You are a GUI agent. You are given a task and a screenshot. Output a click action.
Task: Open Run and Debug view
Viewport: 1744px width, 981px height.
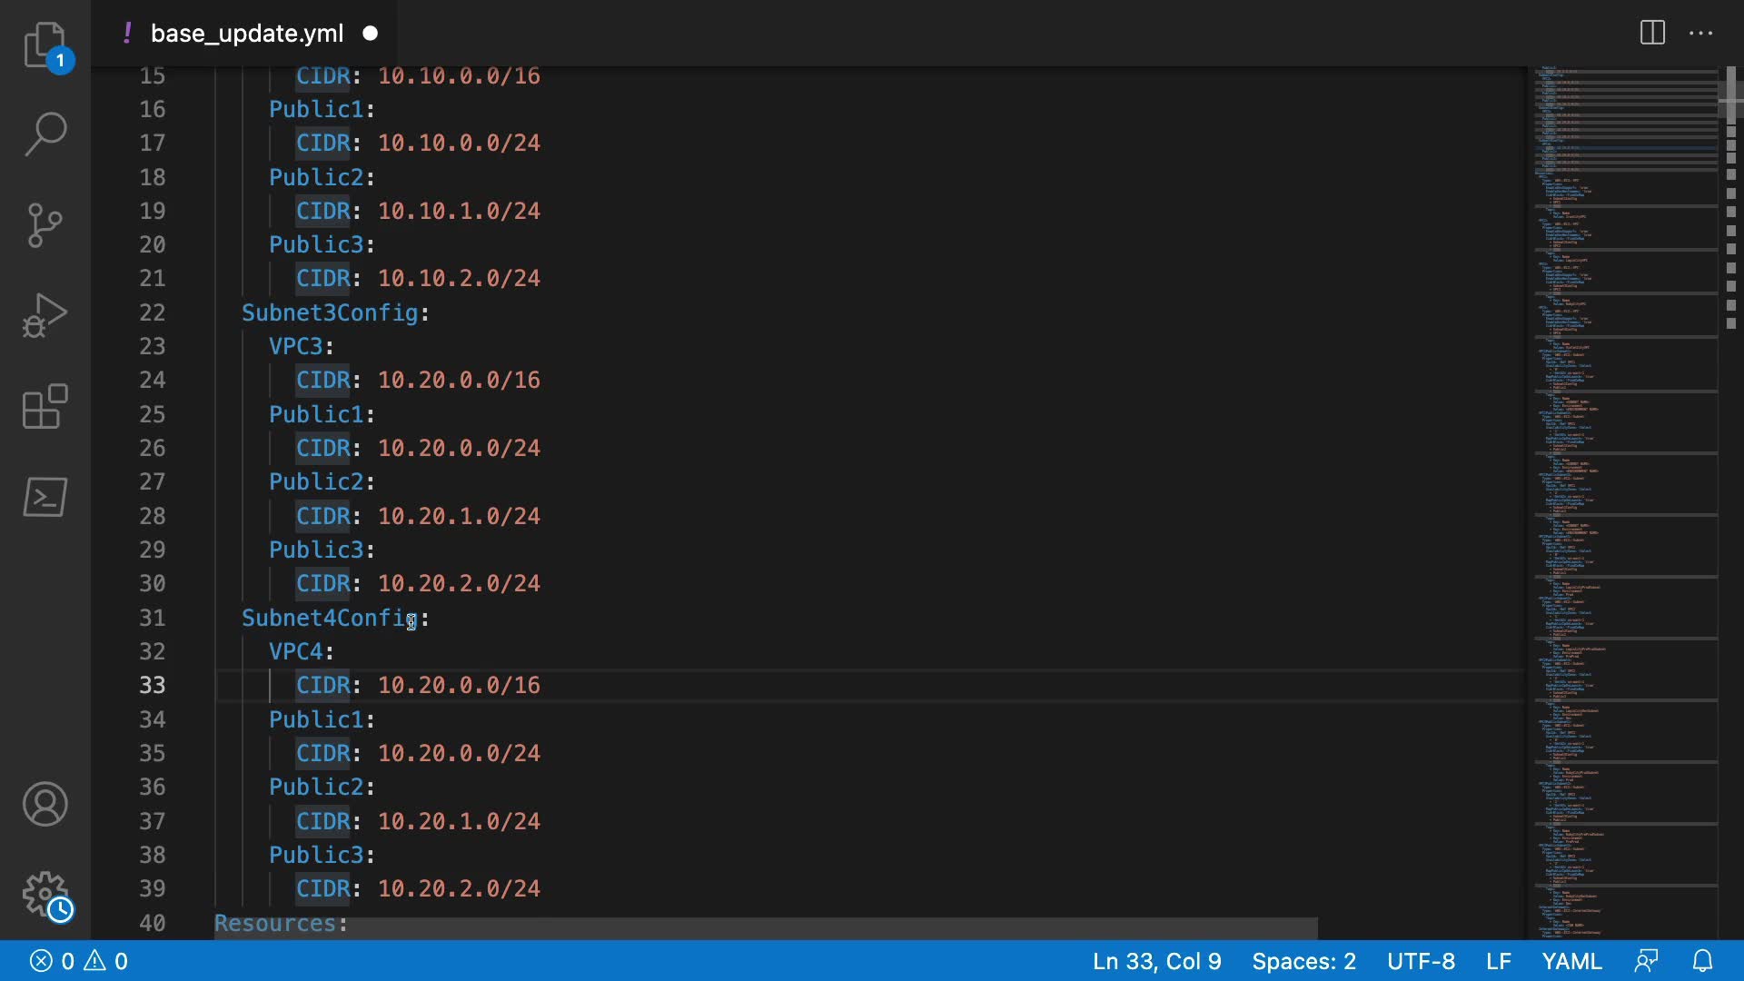pyautogui.click(x=45, y=316)
